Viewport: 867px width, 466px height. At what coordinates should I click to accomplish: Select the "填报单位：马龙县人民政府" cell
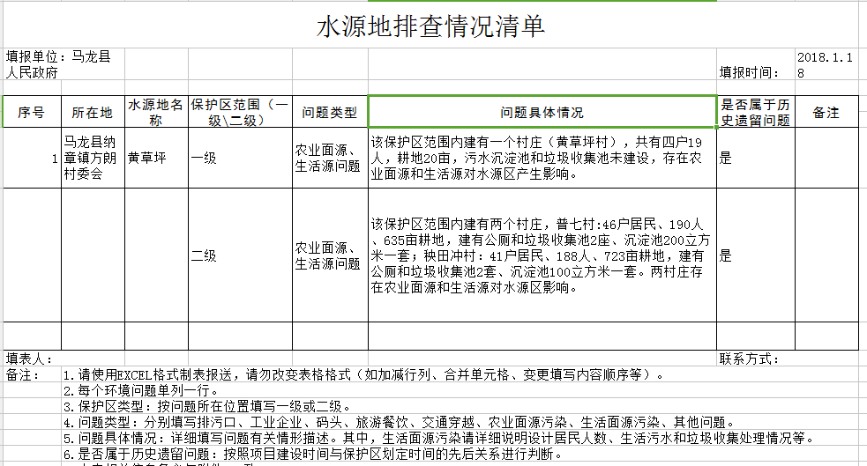coord(60,64)
